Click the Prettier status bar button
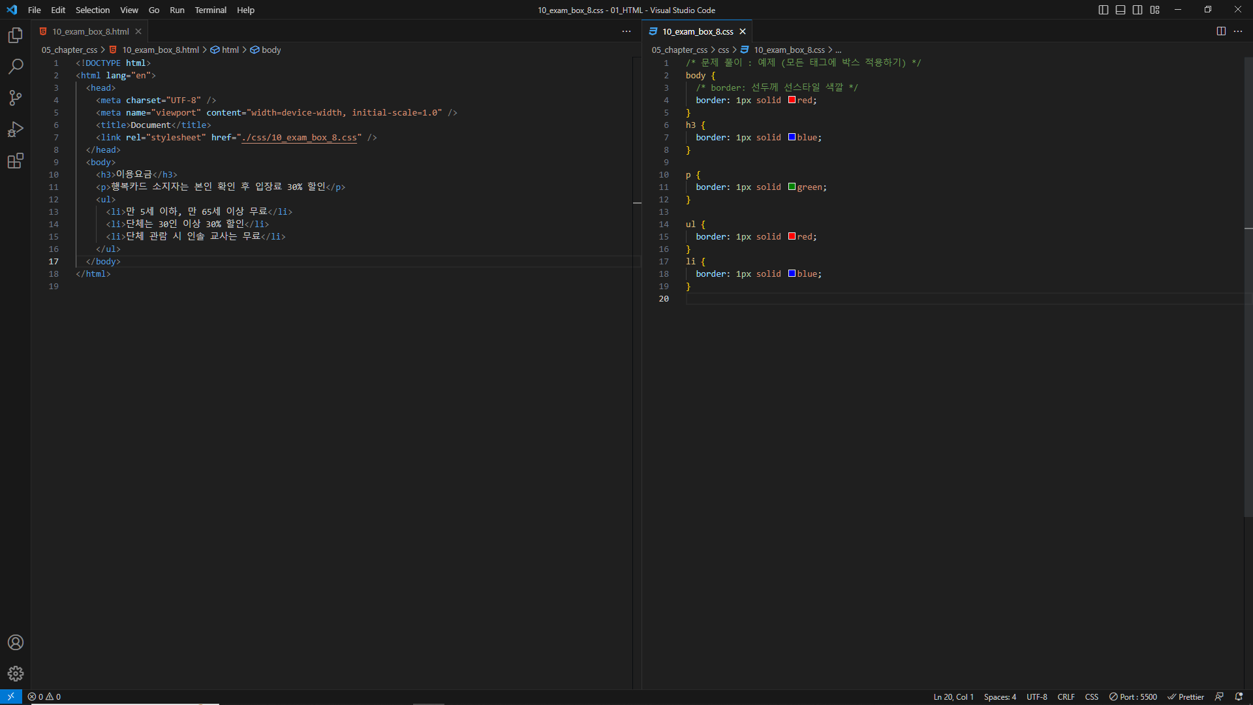The width and height of the screenshot is (1253, 705). [x=1186, y=697]
